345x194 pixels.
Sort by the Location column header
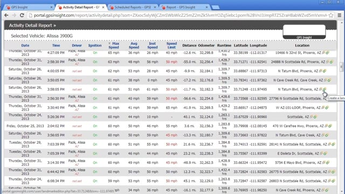[302, 45]
